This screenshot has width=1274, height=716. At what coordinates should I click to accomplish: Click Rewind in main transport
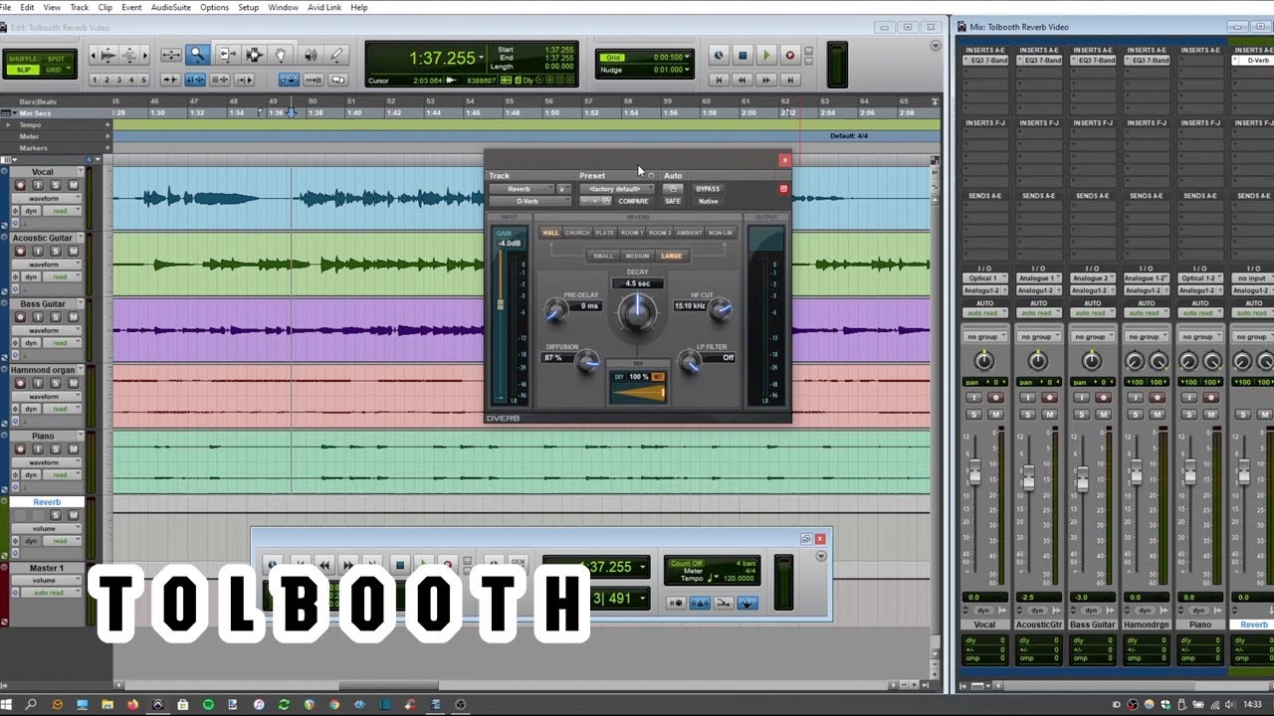click(743, 80)
